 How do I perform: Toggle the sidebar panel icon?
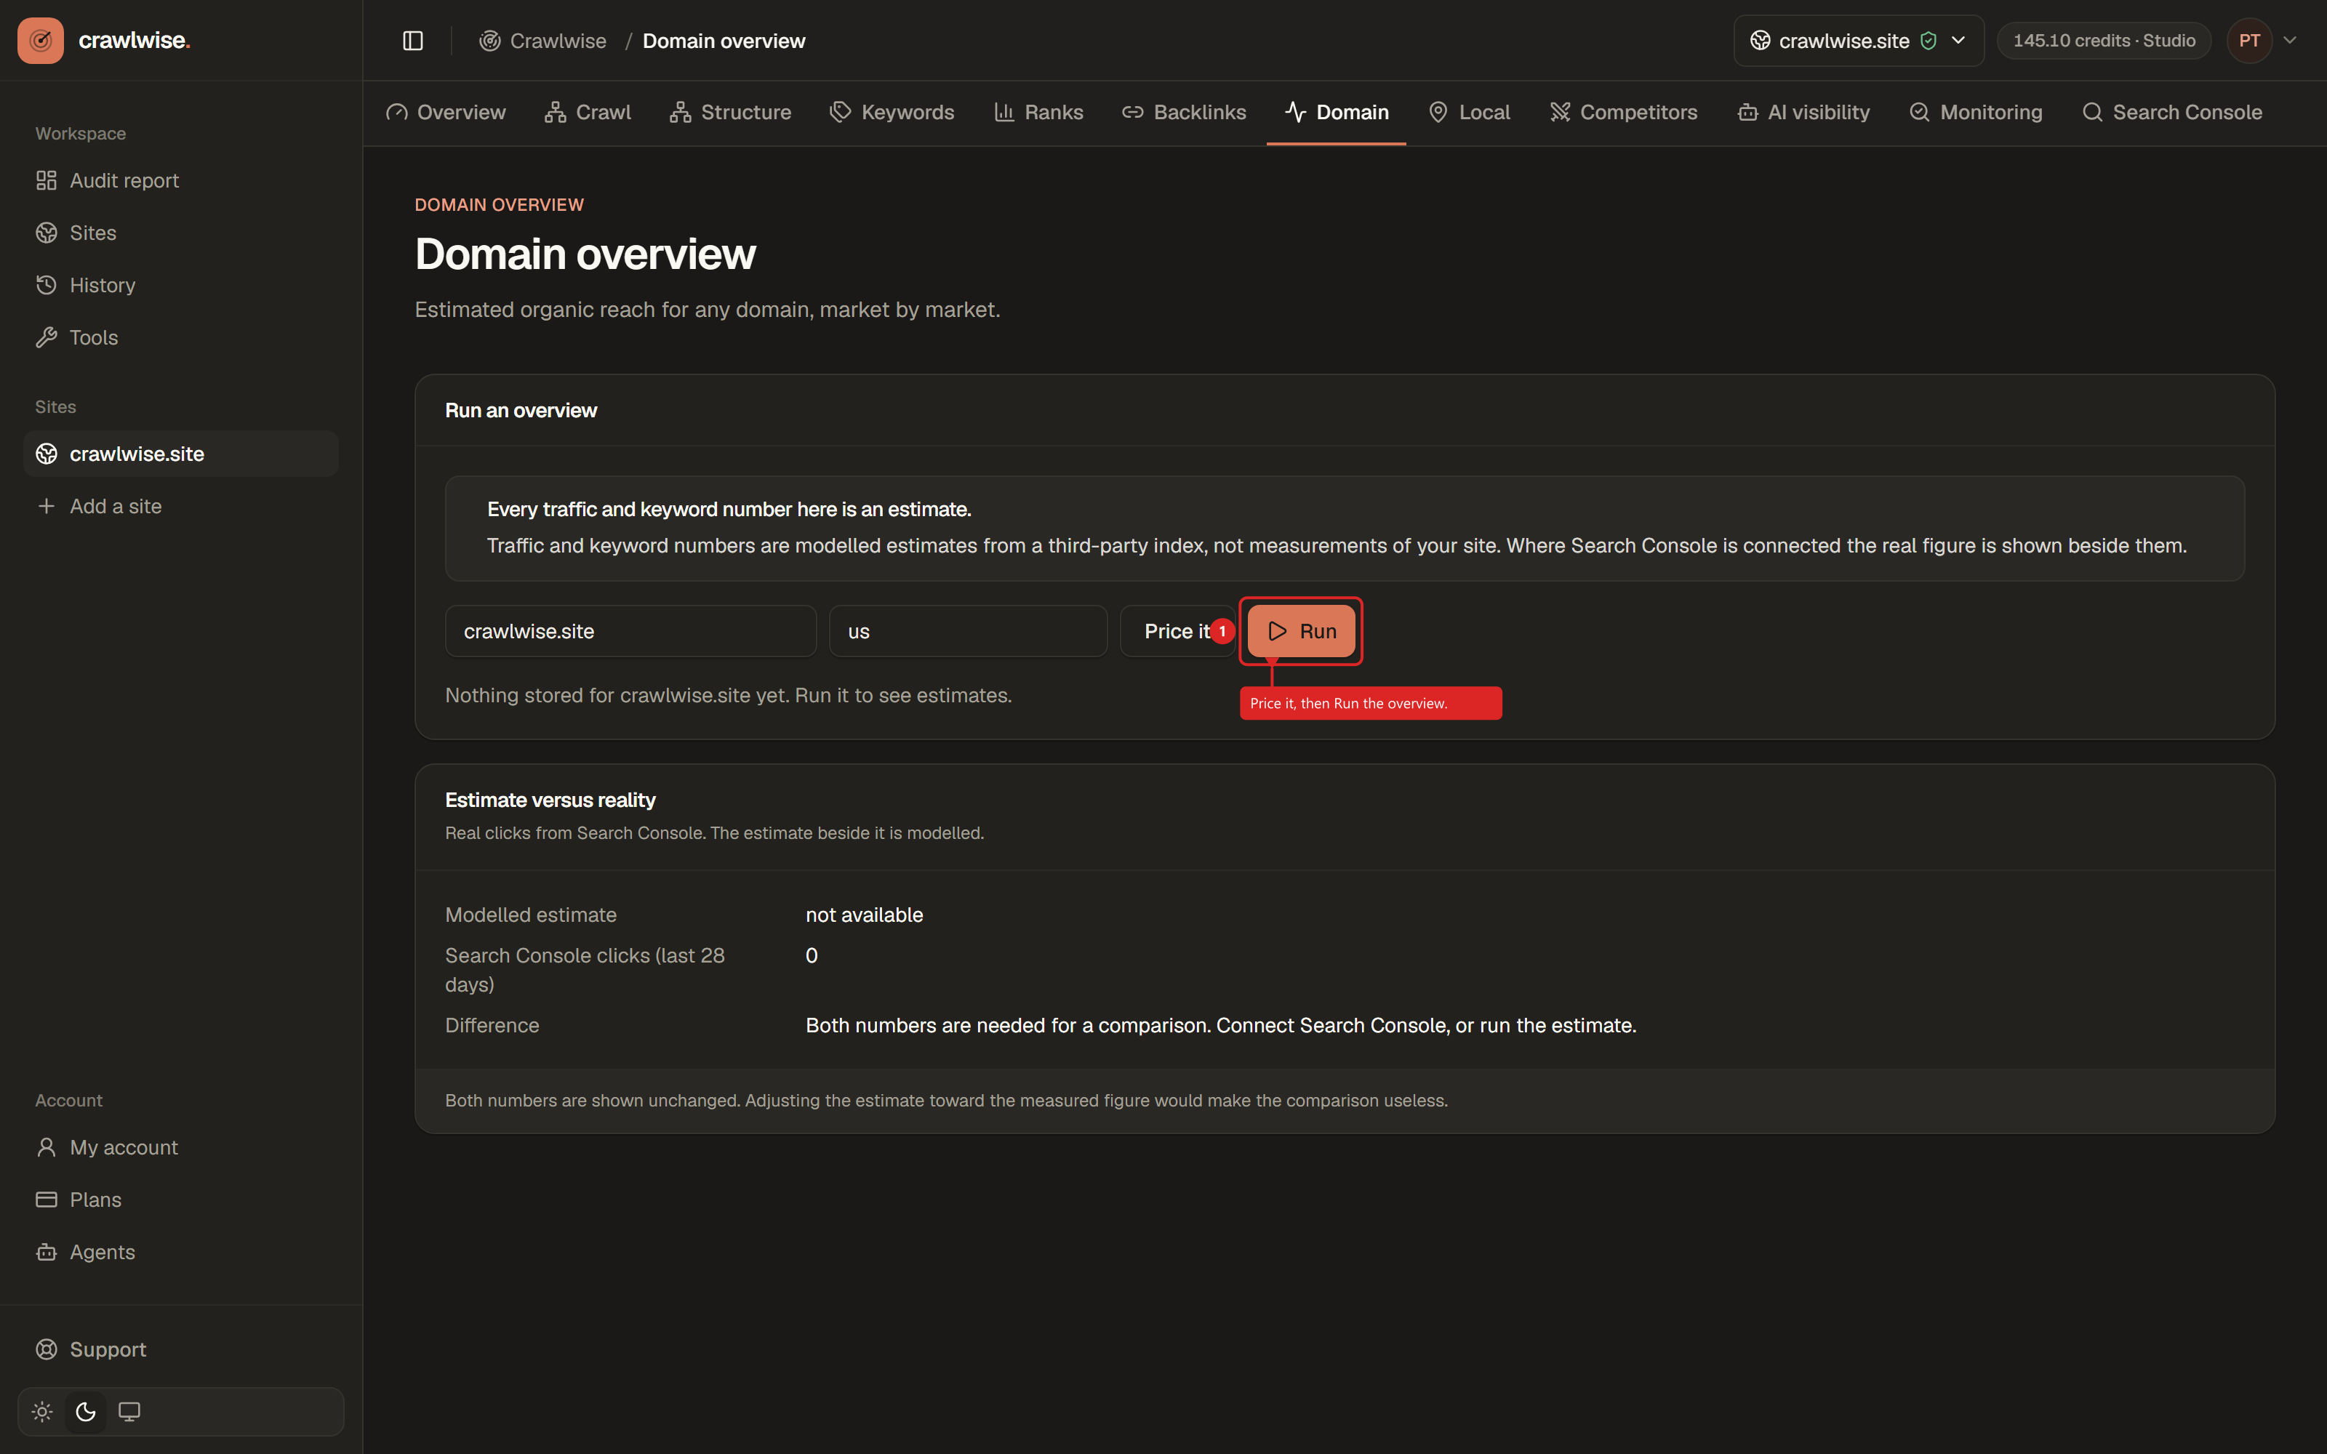tap(412, 41)
